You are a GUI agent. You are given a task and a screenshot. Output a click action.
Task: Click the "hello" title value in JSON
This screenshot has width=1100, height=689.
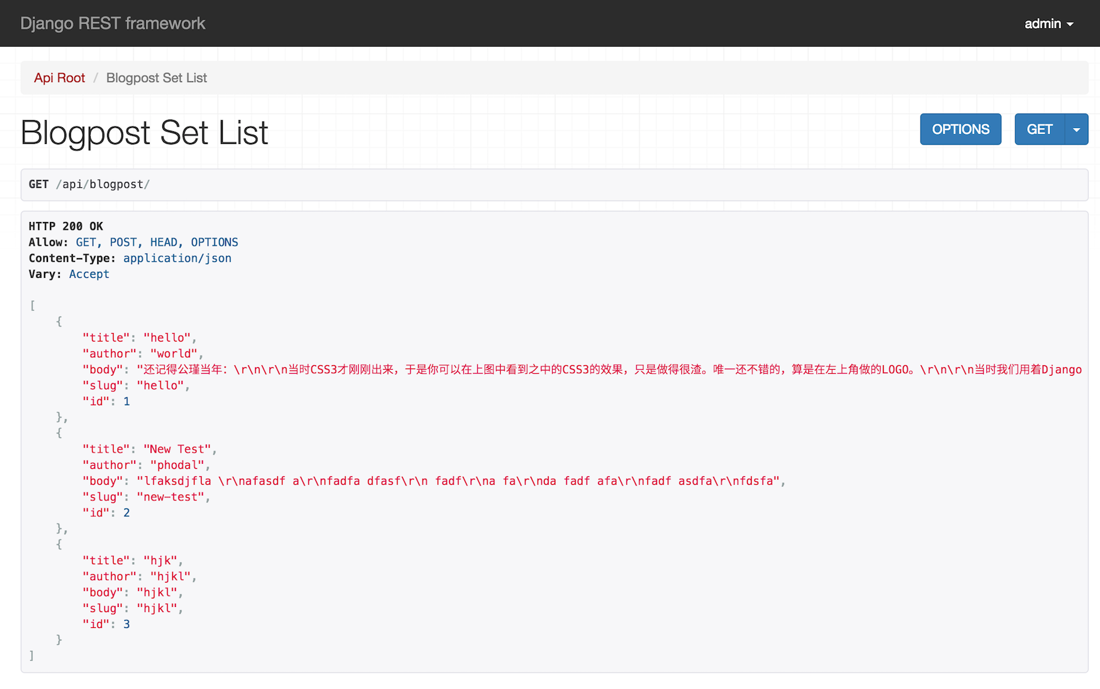point(167,338)
